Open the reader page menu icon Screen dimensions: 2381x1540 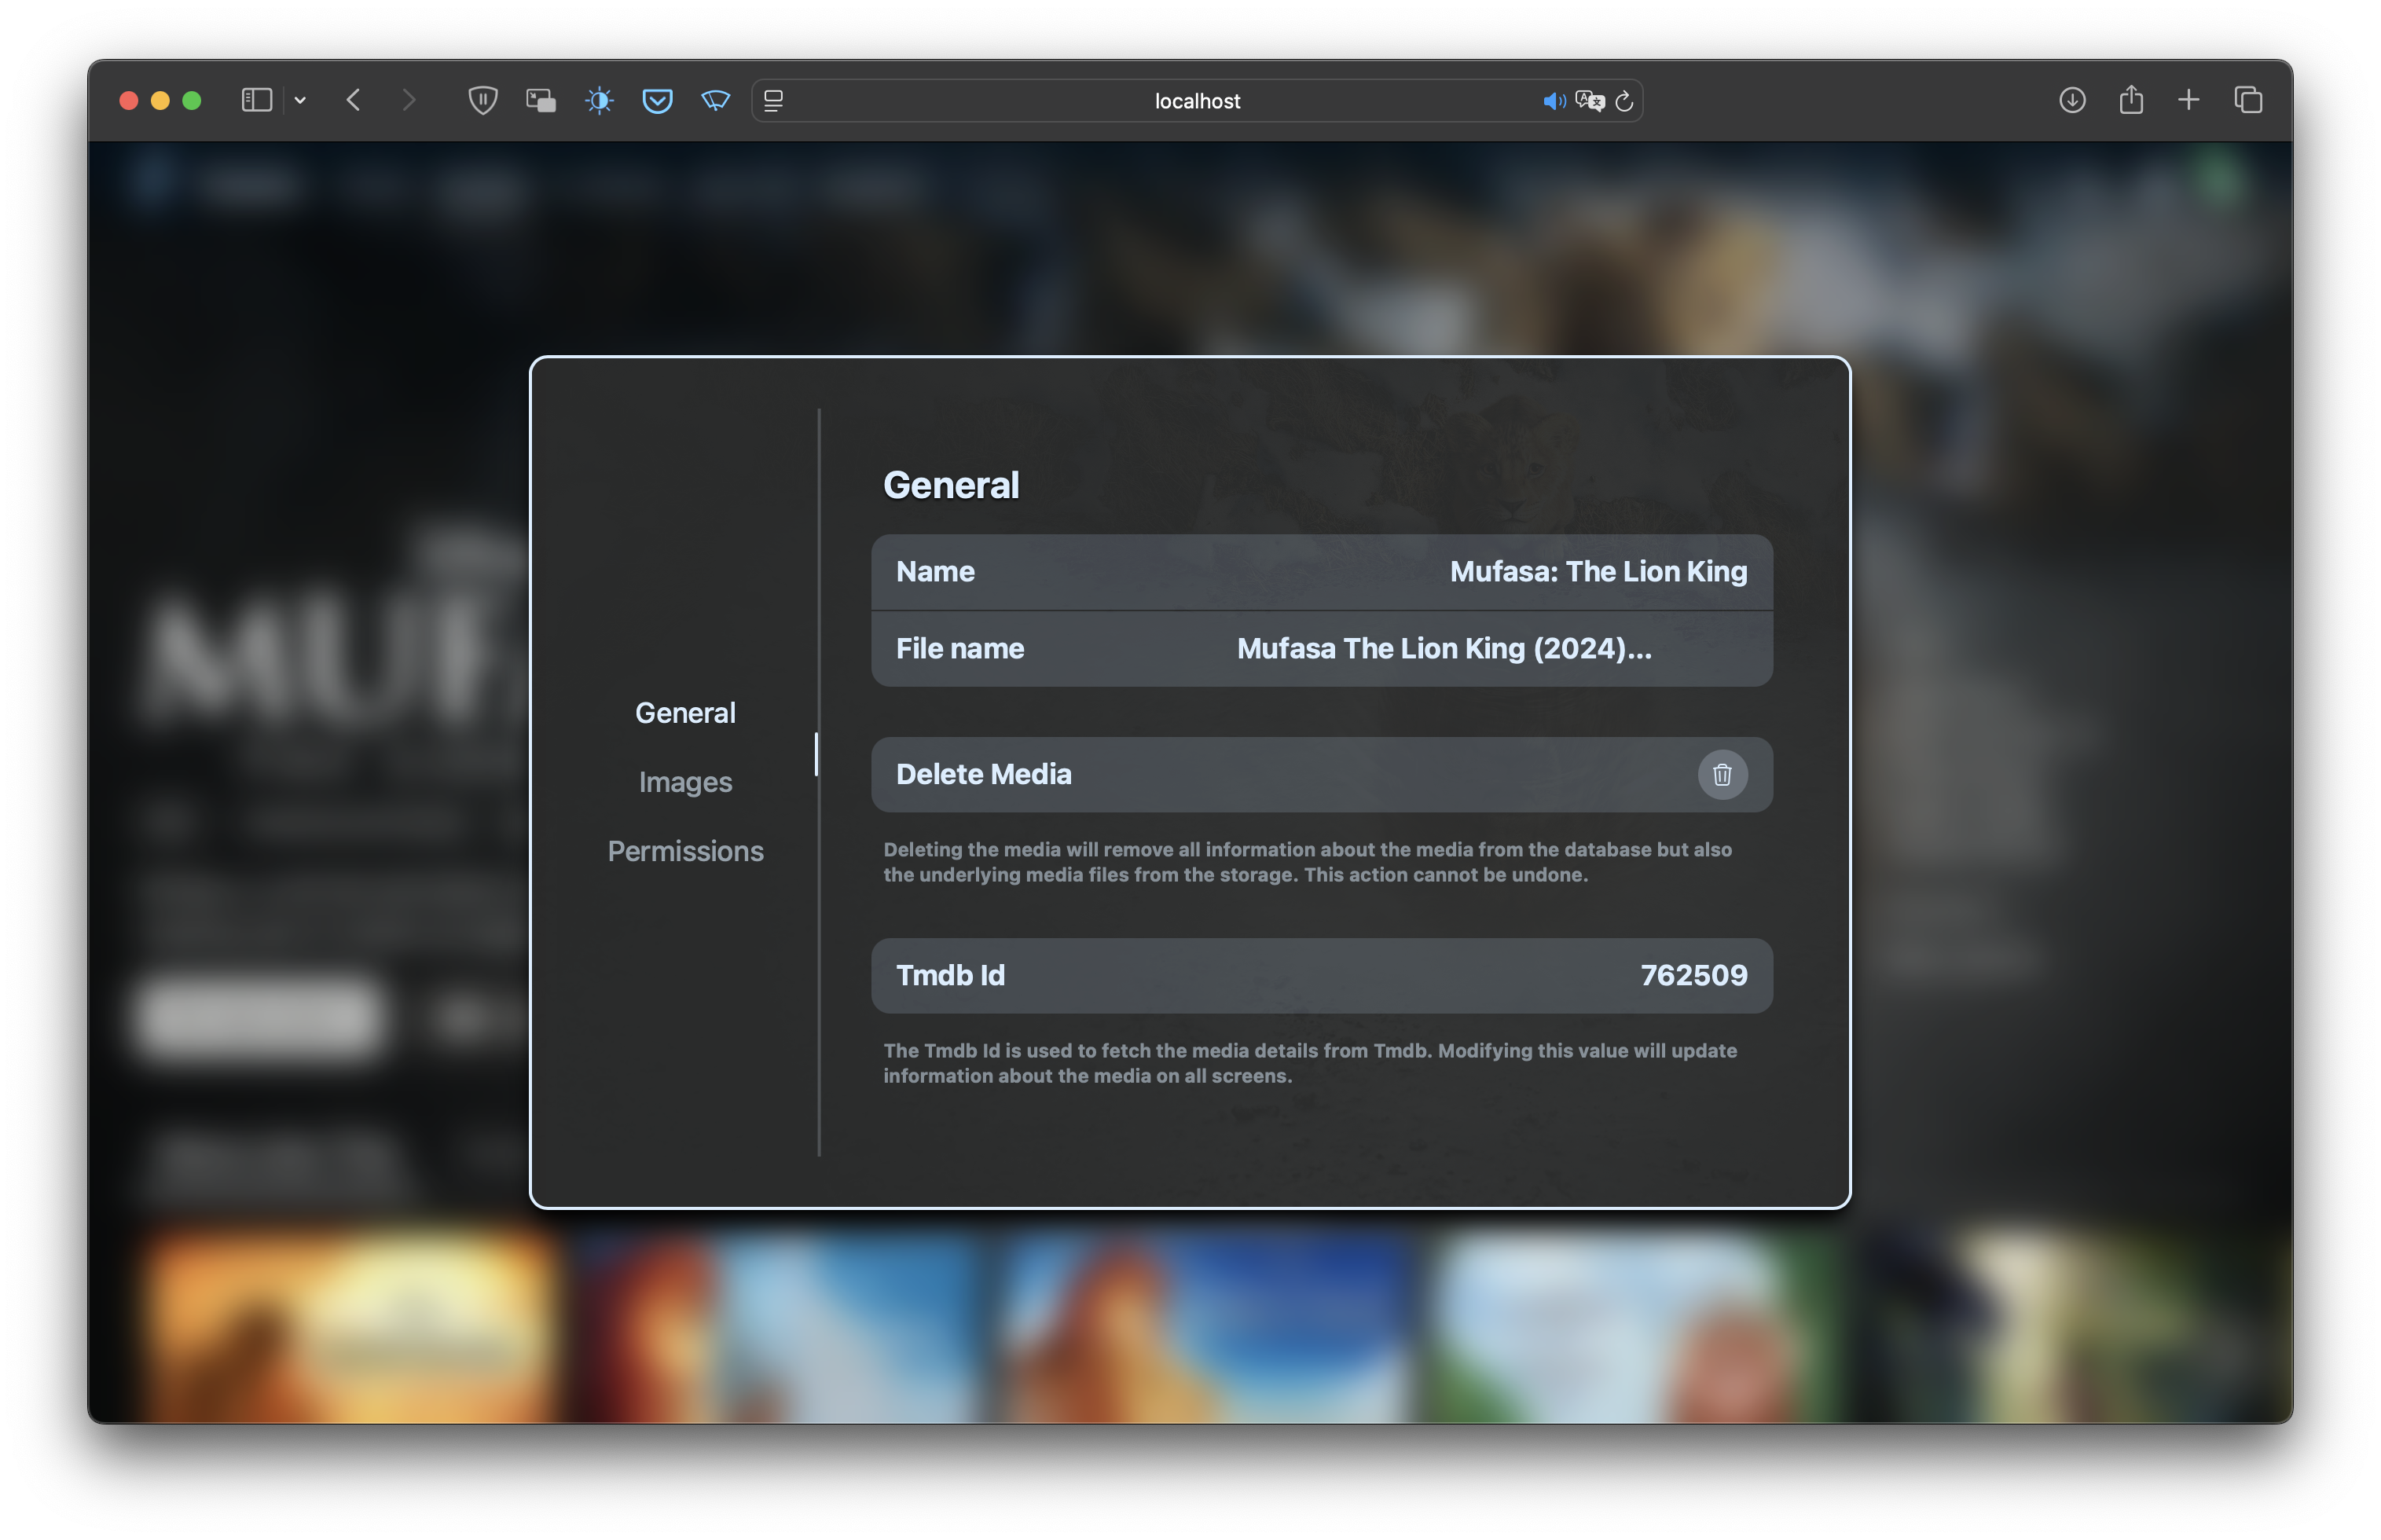[x=773, y=100]
